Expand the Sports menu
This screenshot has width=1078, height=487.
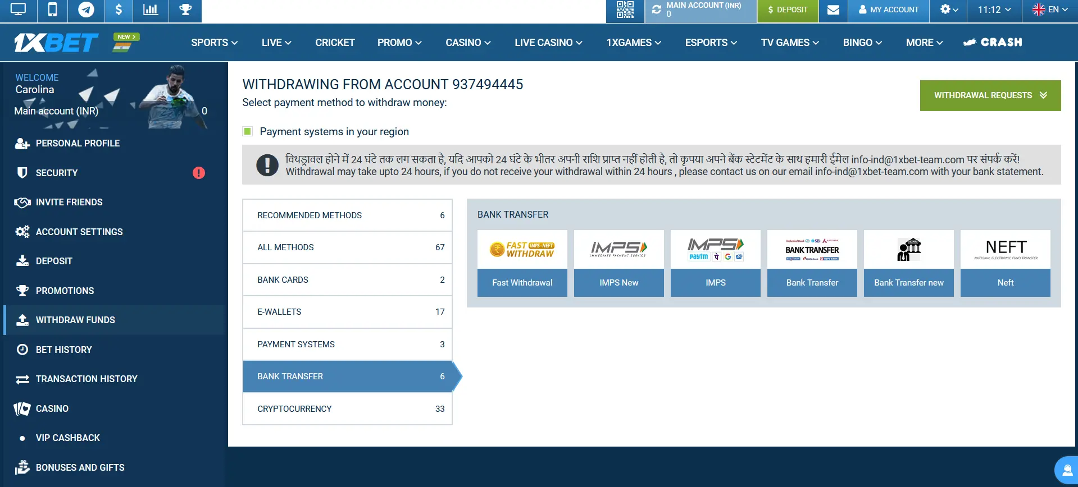click(x=214, y=43)
